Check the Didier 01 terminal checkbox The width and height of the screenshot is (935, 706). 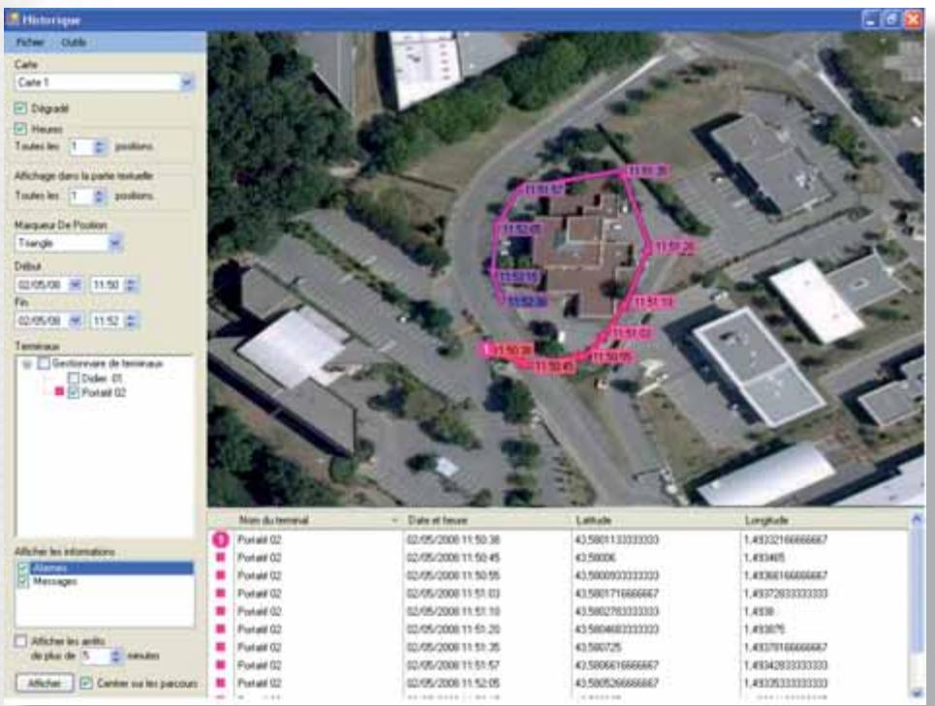pyautogui.click(x=74, y=379)
